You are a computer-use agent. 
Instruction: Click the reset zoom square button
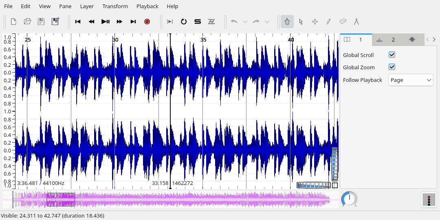pos(335,185)
